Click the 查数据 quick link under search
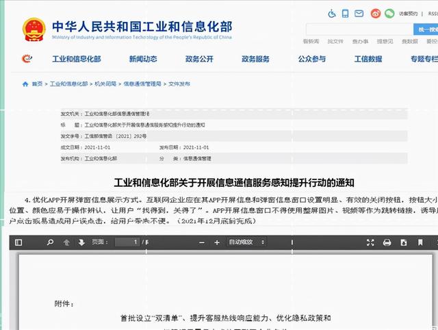 tap(410, 41)
